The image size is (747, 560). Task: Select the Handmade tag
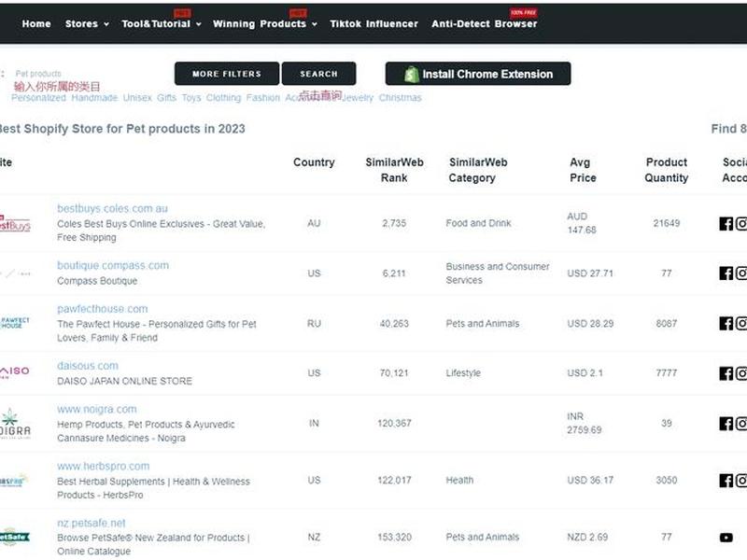[94, 98]
